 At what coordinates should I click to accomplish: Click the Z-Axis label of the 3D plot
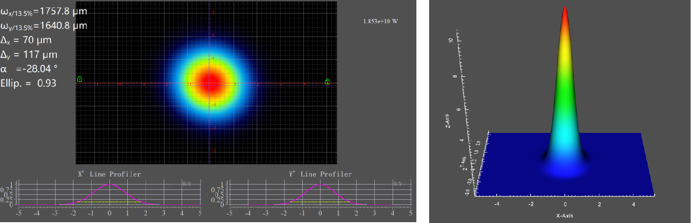point(447,121)
